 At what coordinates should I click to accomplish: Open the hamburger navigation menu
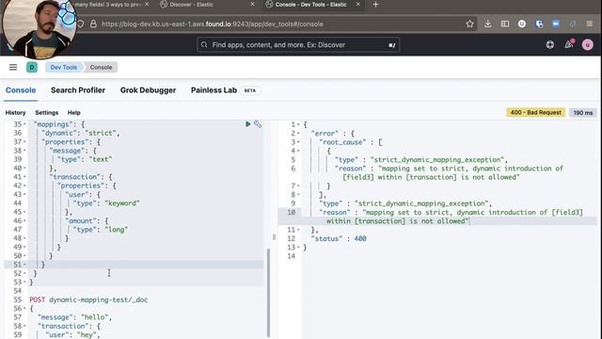(x=13, y=67)
